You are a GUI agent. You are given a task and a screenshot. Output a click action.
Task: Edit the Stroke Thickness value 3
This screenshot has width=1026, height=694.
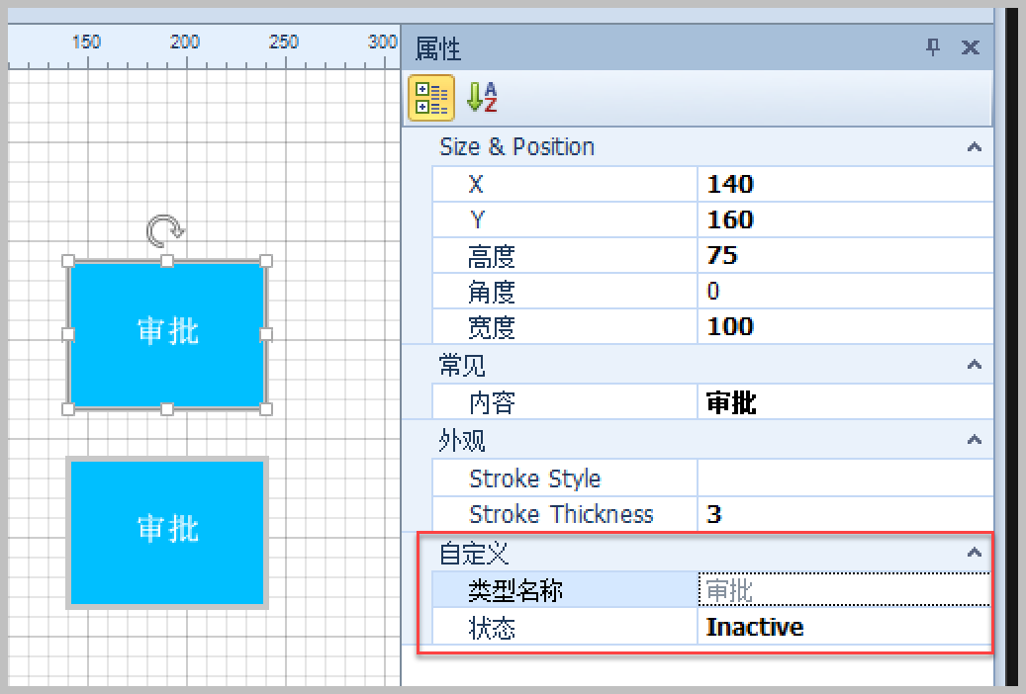tap(845, 514)
